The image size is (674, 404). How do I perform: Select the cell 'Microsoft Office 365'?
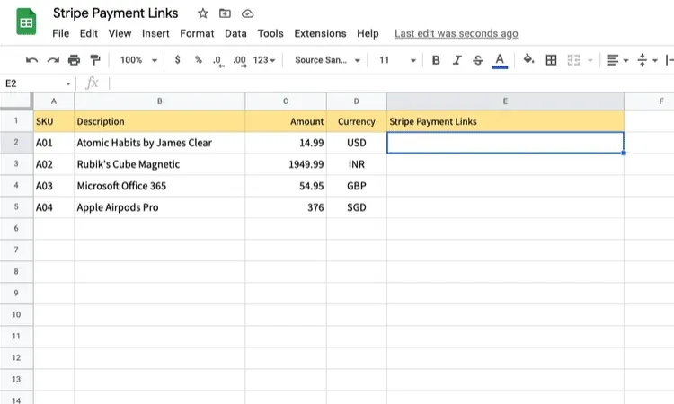pyautogui.click(x=159, y=186)
